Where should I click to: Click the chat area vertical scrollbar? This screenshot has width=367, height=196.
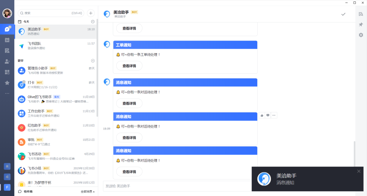pyautogui.click(x=354, y=154)
